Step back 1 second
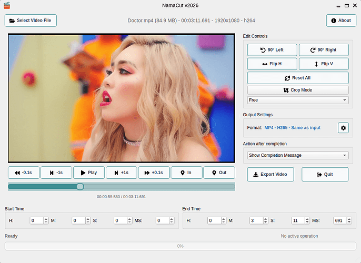This screenshot has height=263, width=361. 56,173
